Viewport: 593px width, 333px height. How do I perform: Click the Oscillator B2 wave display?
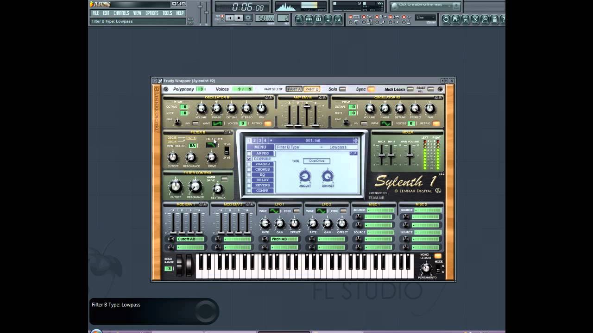(385, 123)
